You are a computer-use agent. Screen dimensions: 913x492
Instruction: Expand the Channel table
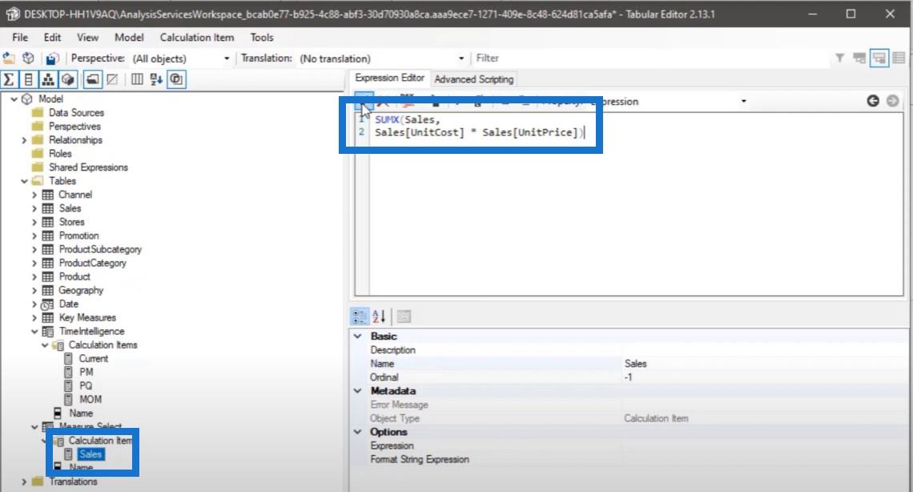click(x=34, y=195)
